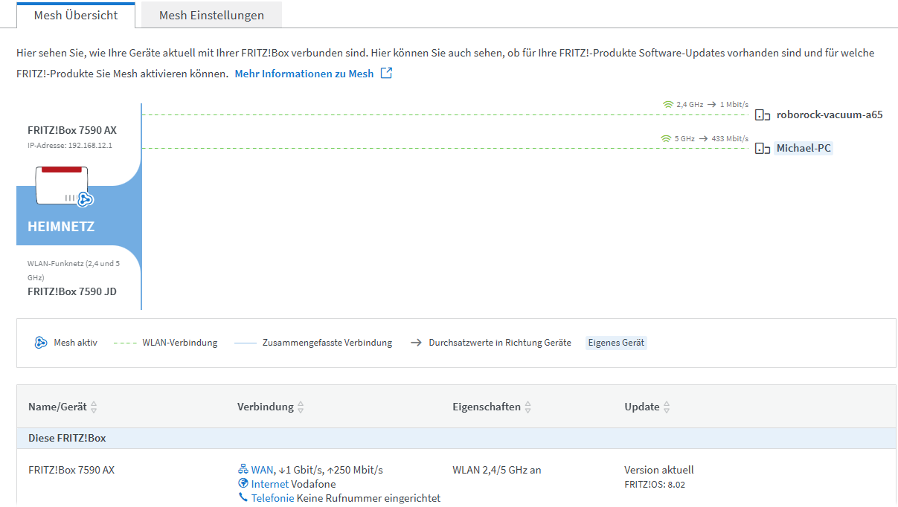898x507 pixels.
Task: Sort the table by Eigenschaften
Action: (492, 407)
